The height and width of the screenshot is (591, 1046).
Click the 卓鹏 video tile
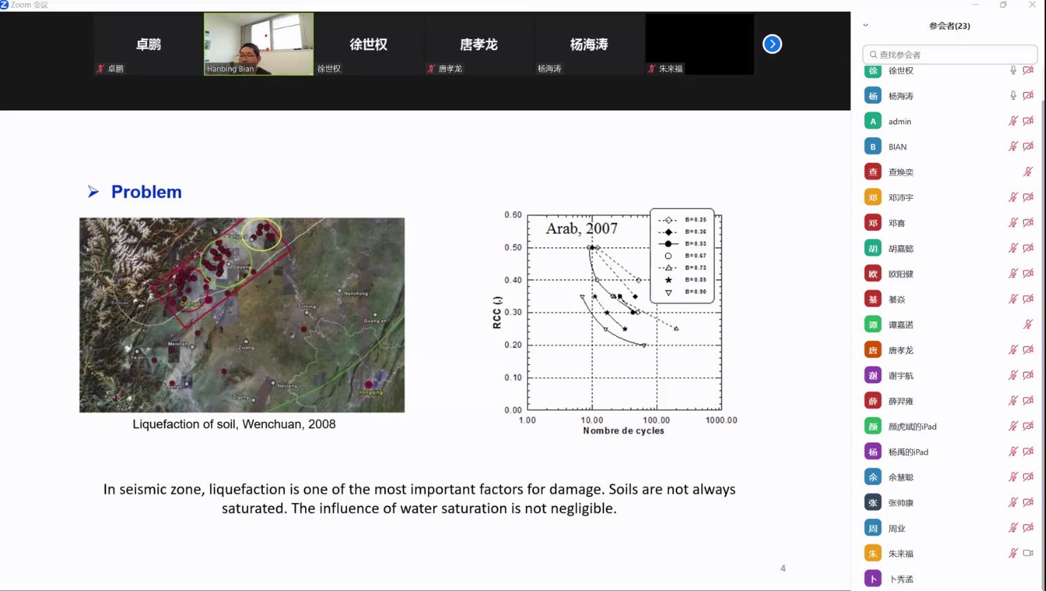[x=148, y=44]
